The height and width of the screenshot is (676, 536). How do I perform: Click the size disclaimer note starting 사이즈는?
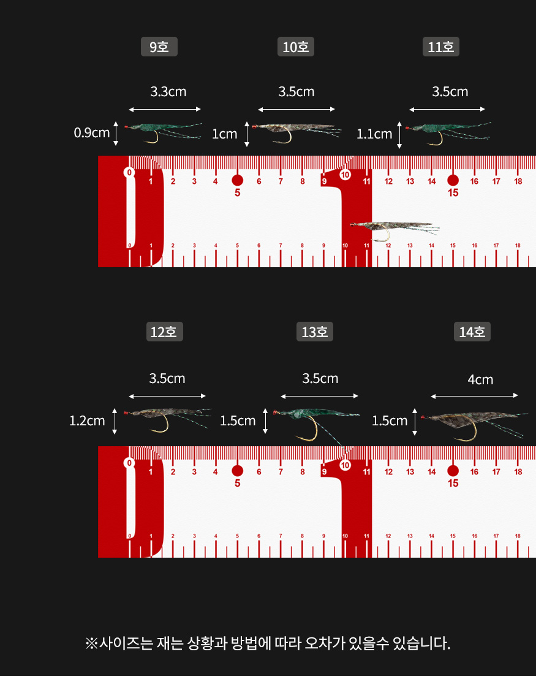click(268, 644)
